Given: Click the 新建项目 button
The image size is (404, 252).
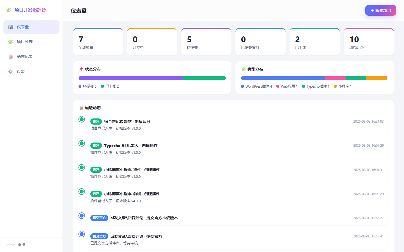Looking at the screenshot, I should 380,10.
